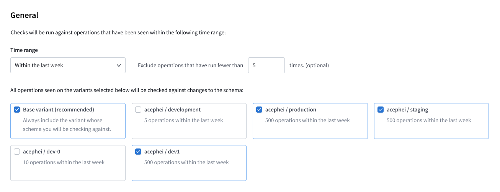Click '5 operations within the last week' text
Screen dimensions: 500x192
[183, 120]
